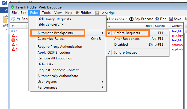Click the comment speech bubble icon
Viewport: 187px width, 109px height.
tap(13, 19)
